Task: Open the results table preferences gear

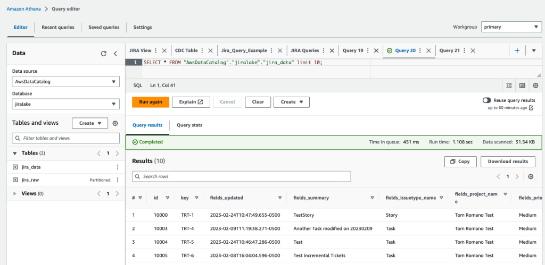Action: (531, 176)
